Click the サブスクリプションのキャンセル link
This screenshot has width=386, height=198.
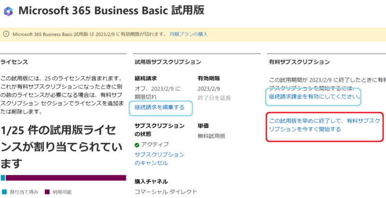pyautogui.click(x=159, y=159)
